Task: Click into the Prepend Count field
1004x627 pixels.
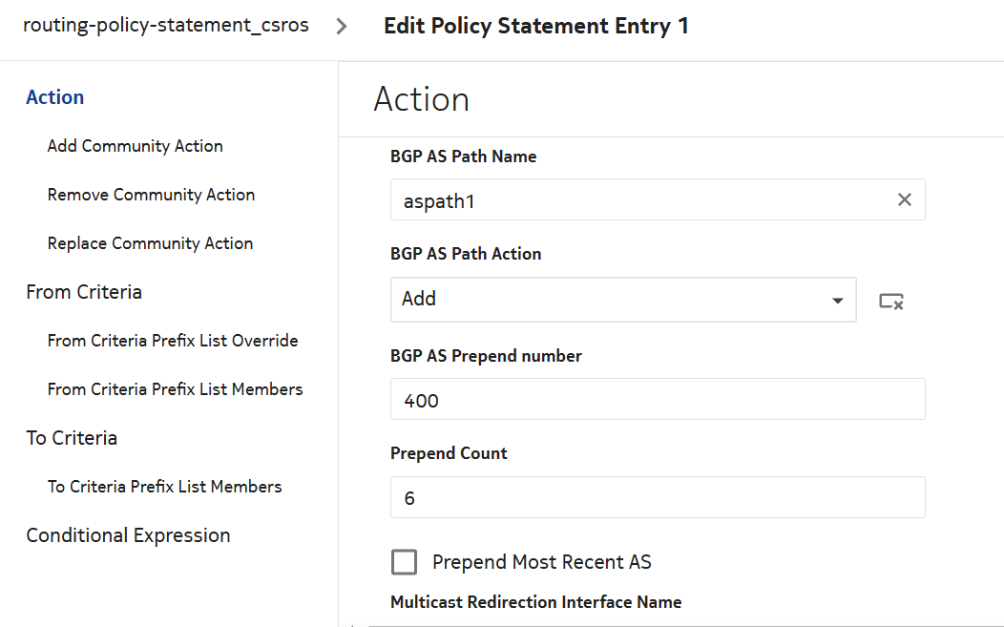Action: pyautogui.click(x=657, y=498)
